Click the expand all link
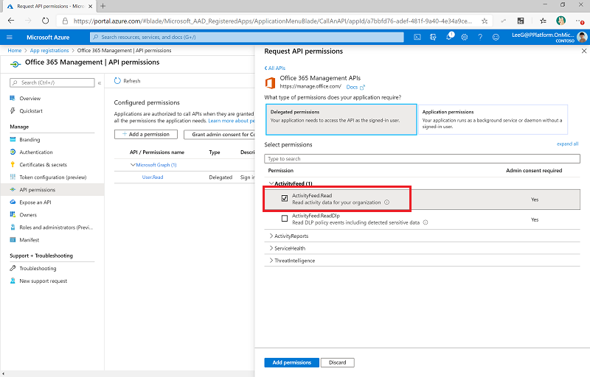Image resolution: width=590 pixels, height=377 pixels. 567,144
